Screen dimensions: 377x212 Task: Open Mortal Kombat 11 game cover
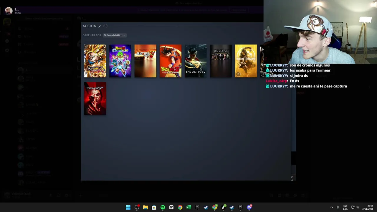click(246, 61)
